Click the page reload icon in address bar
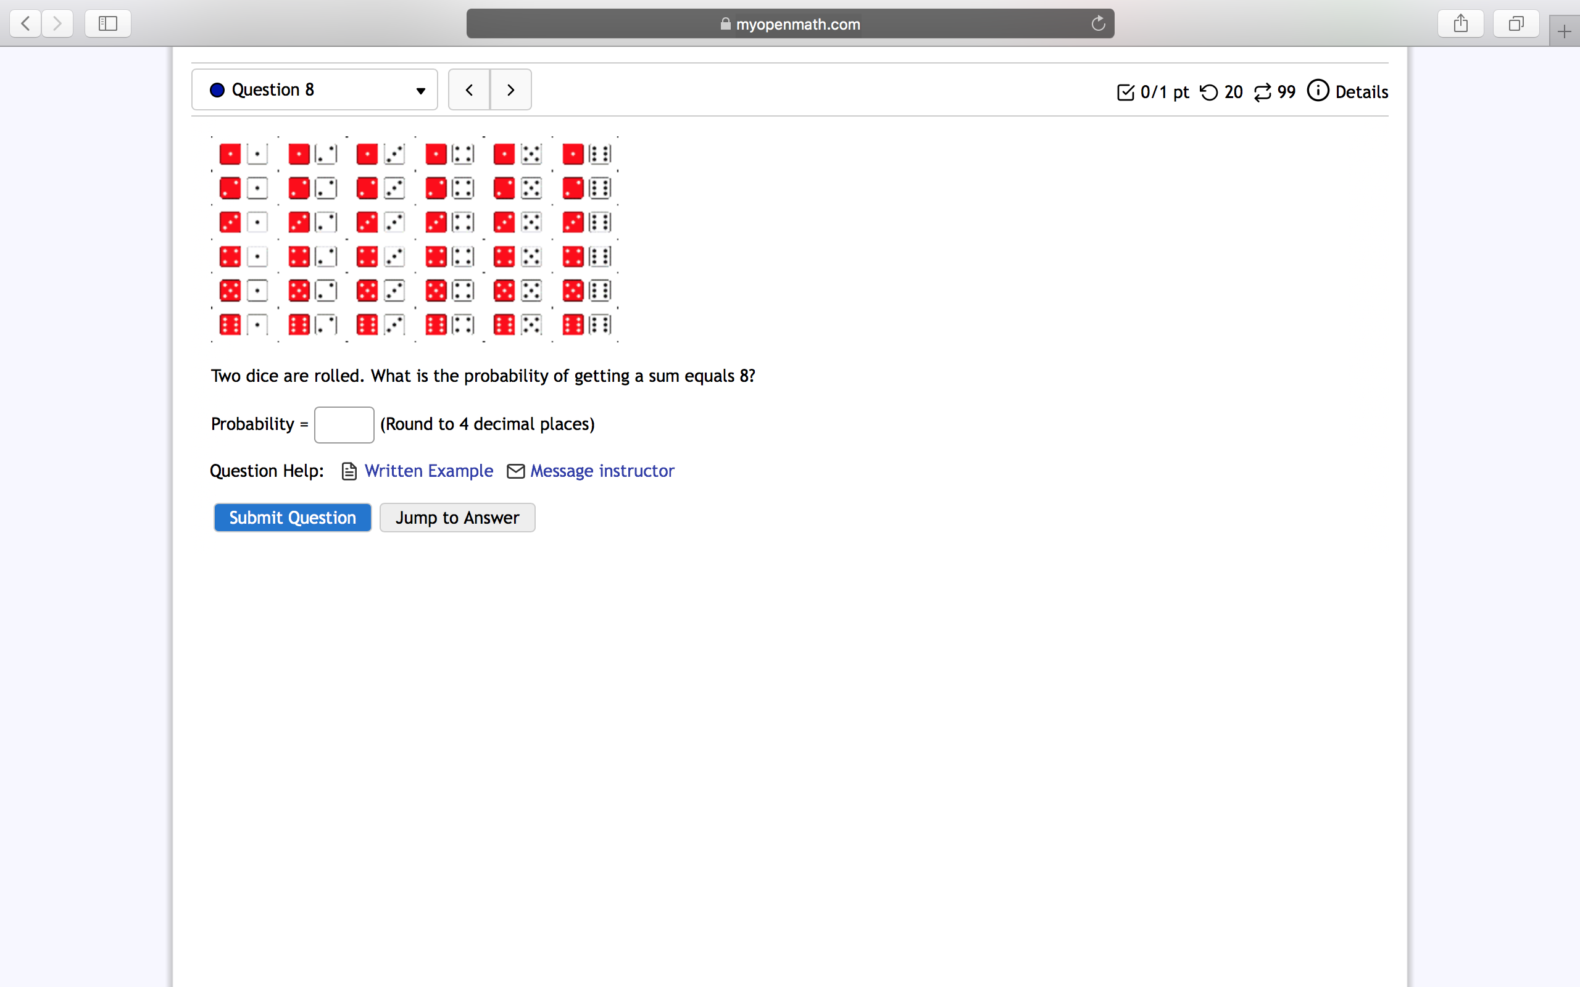 point(1097,23)
